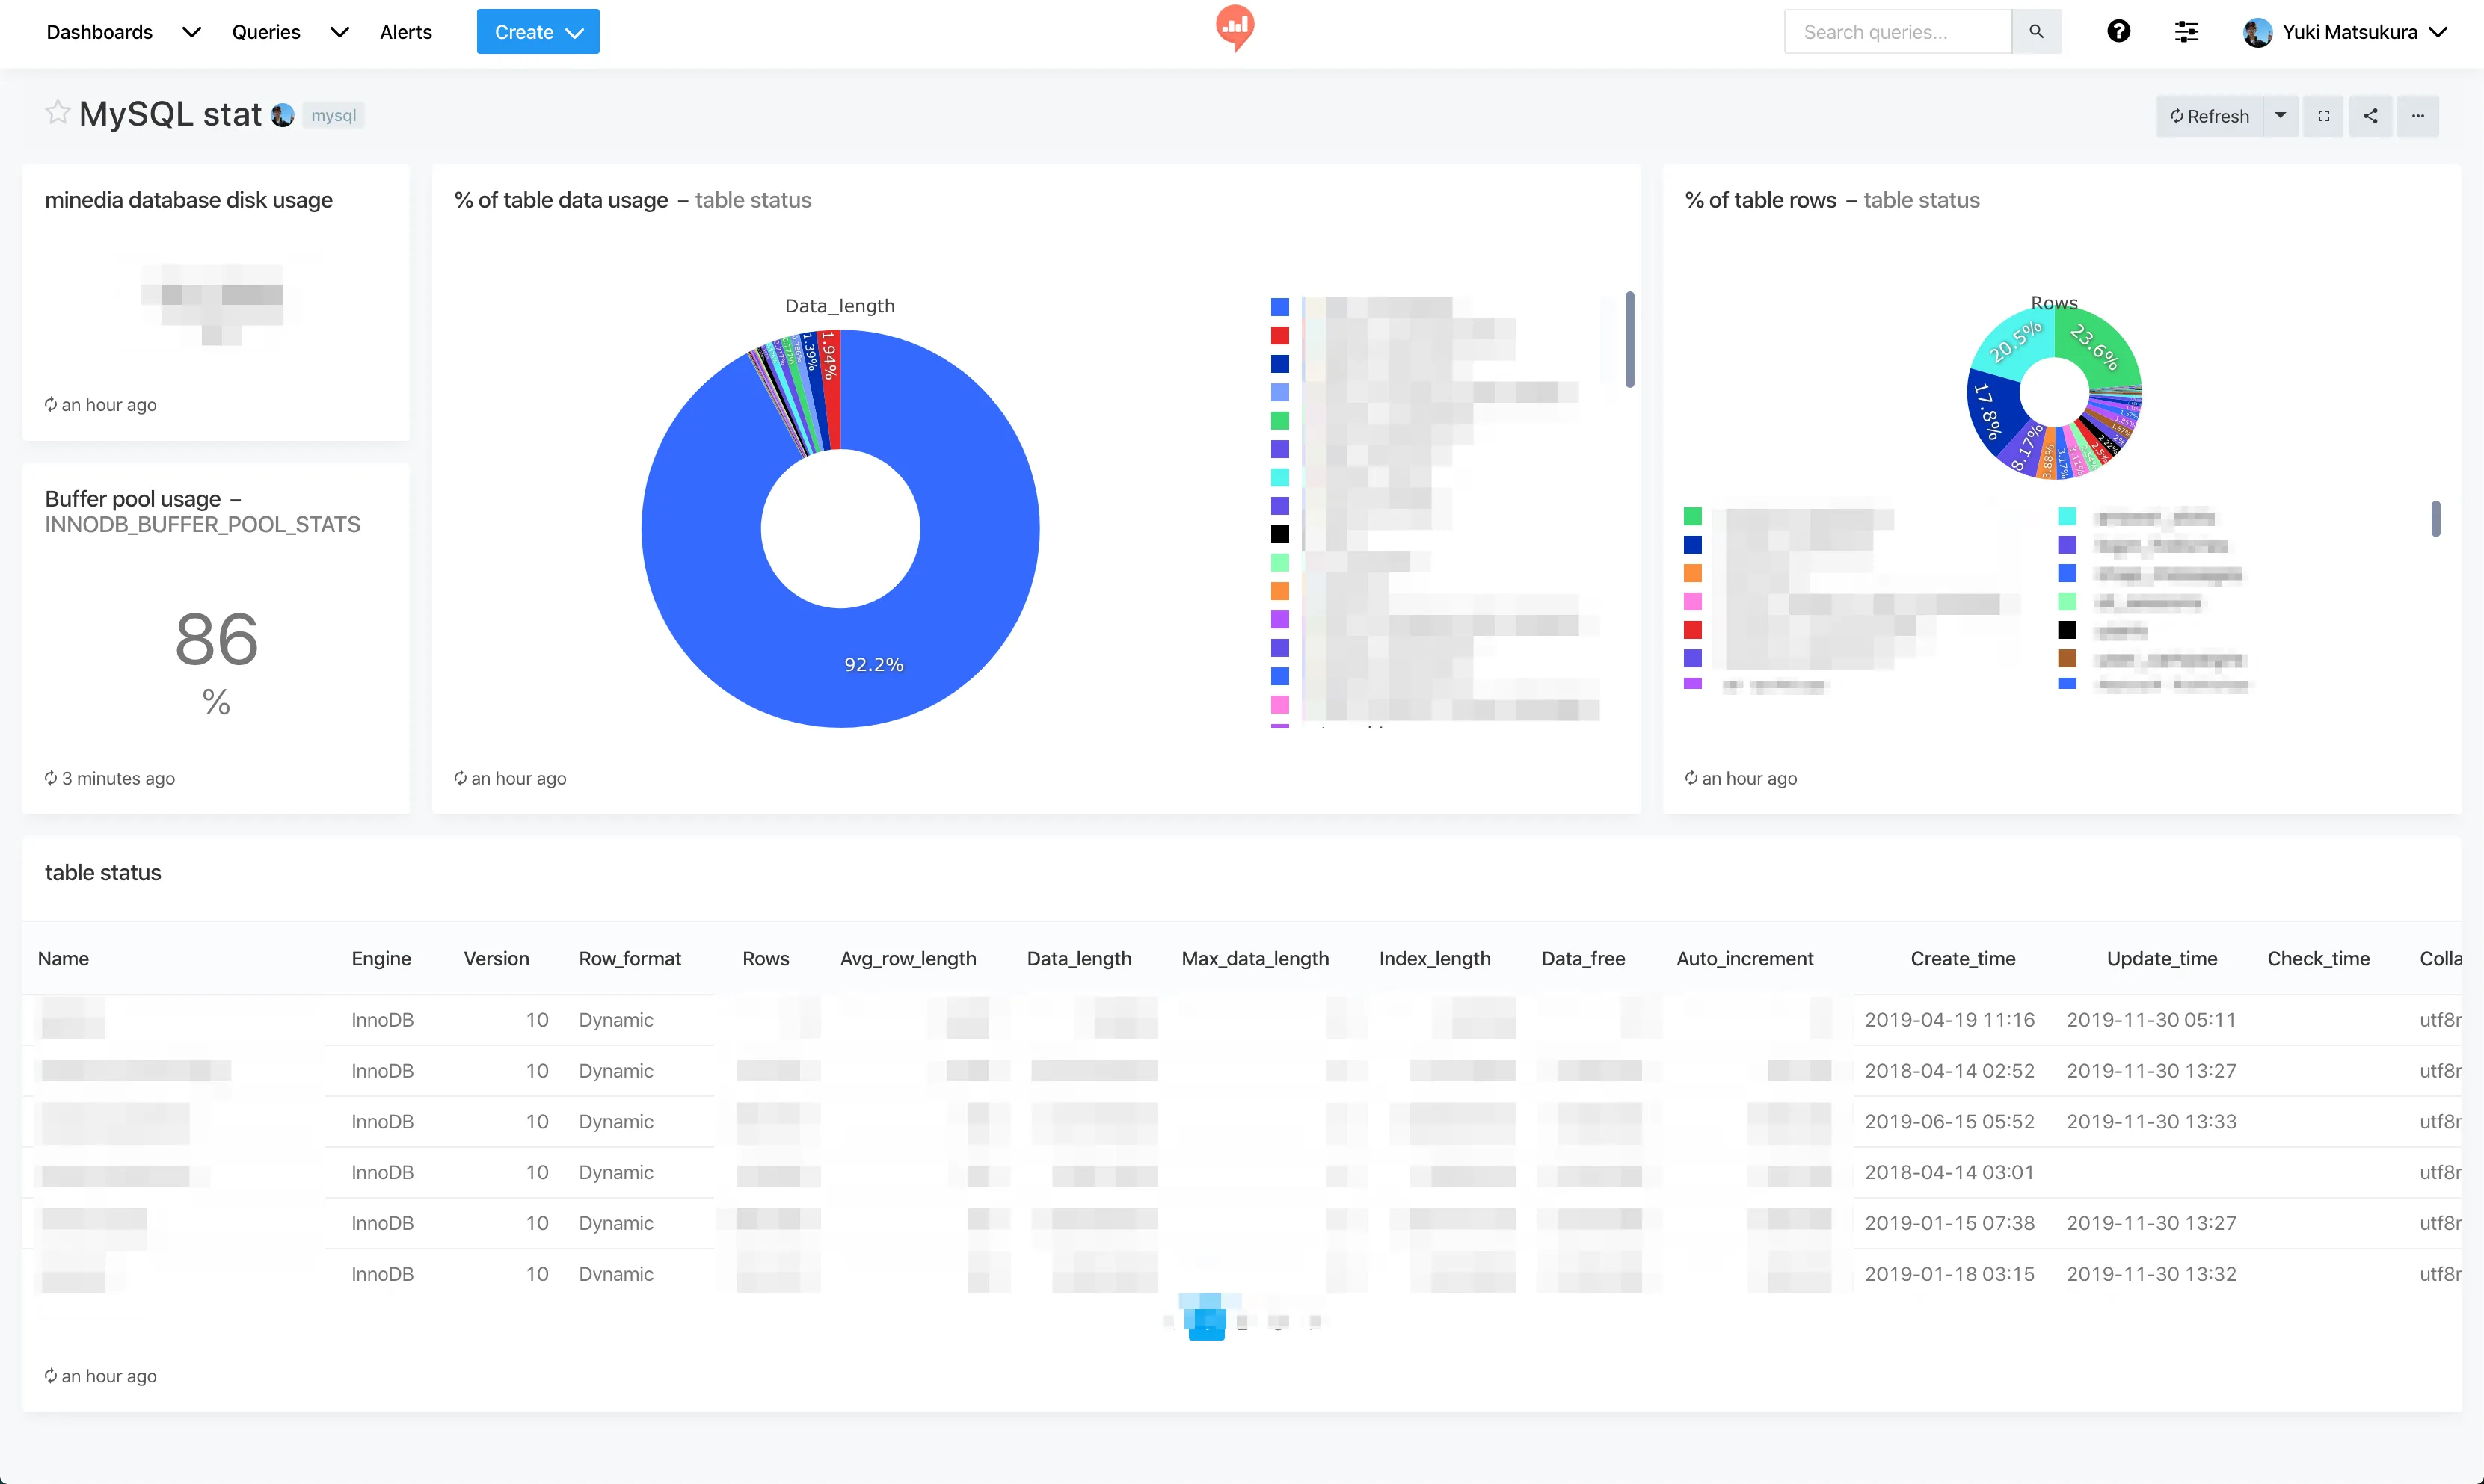Click into the Search queries field
2484x1484 pixels.
coord(1897,32)
